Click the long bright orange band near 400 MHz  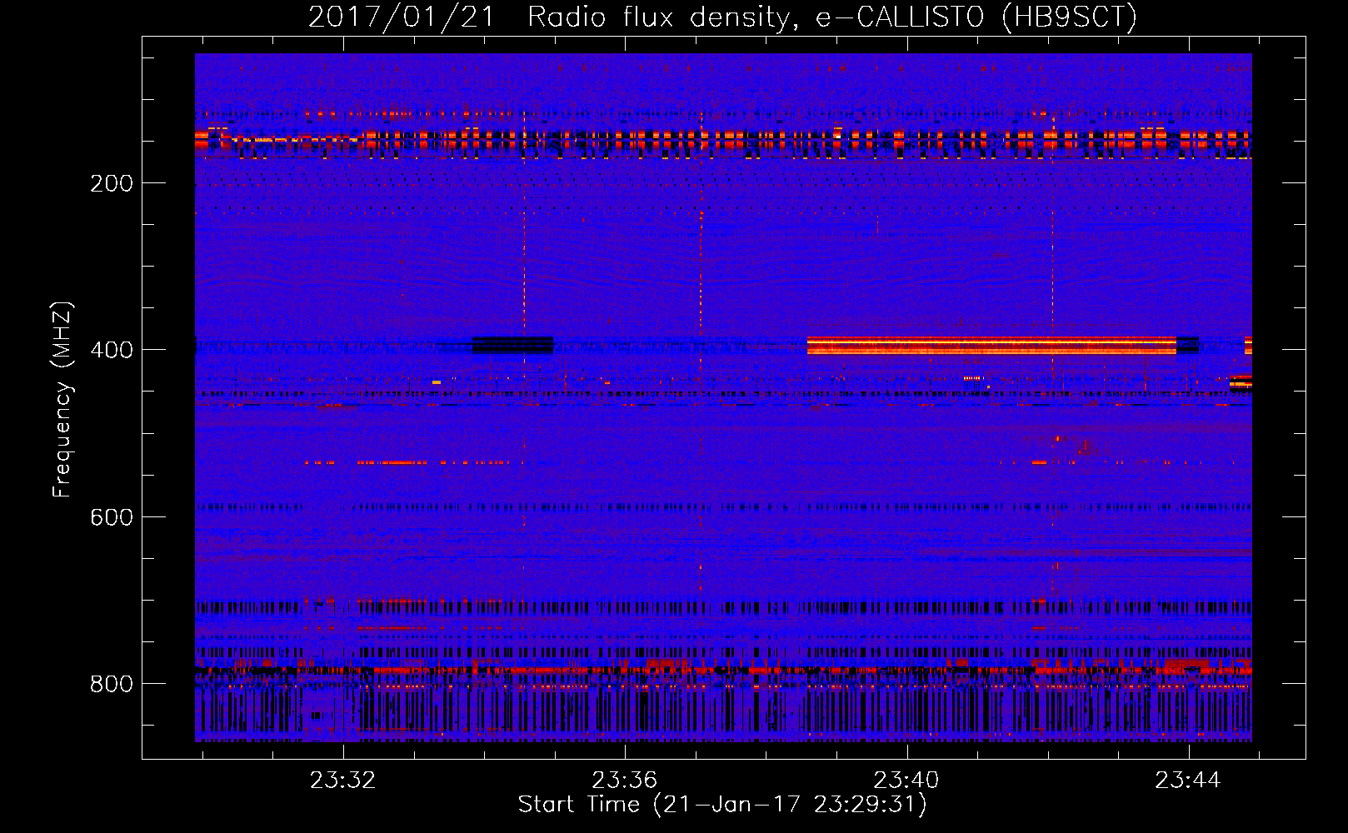991,346
